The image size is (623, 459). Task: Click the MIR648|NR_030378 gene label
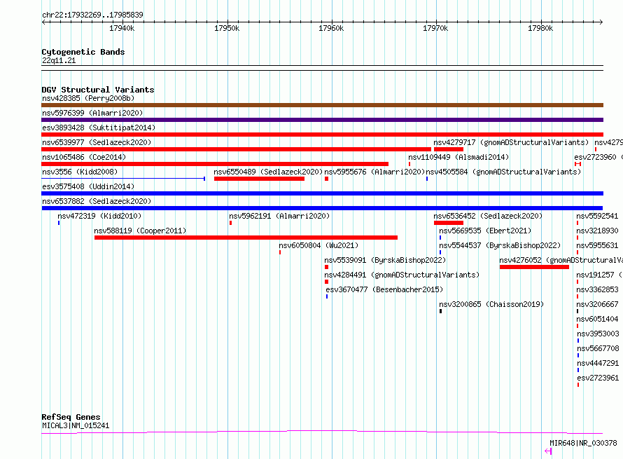583,443
